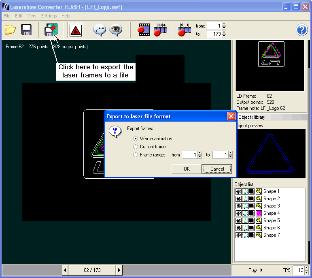Click the color rays icon for Shape 7

(x=245, y=235)
